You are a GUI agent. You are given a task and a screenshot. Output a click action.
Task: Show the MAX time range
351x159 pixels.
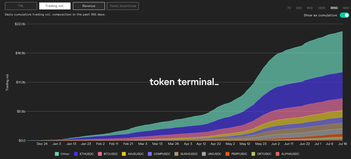[x=346, y=8]
